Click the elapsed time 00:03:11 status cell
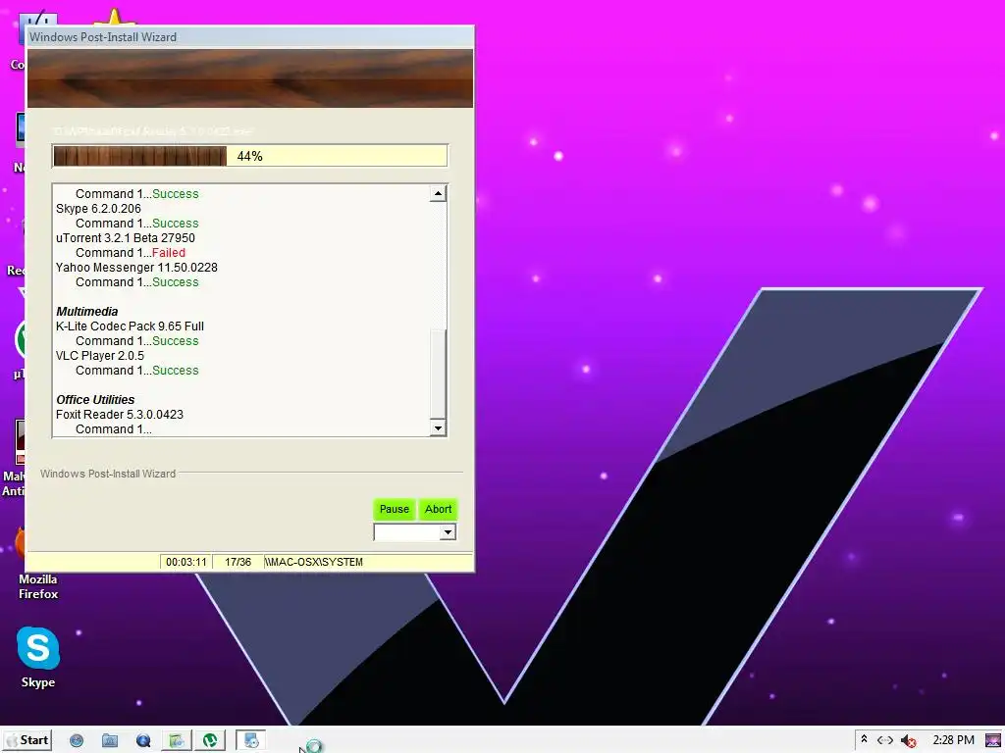The width and height of the screenshot is (1005, 753). (x=185, y=562)
